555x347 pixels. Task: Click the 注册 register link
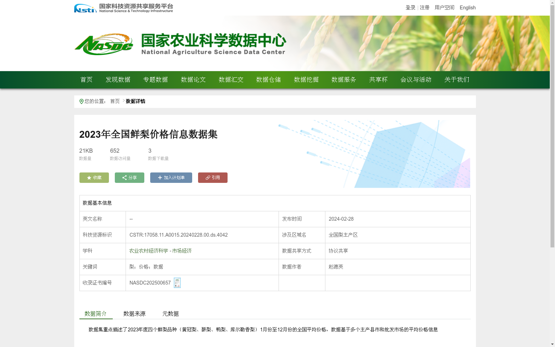coord(425,8)
